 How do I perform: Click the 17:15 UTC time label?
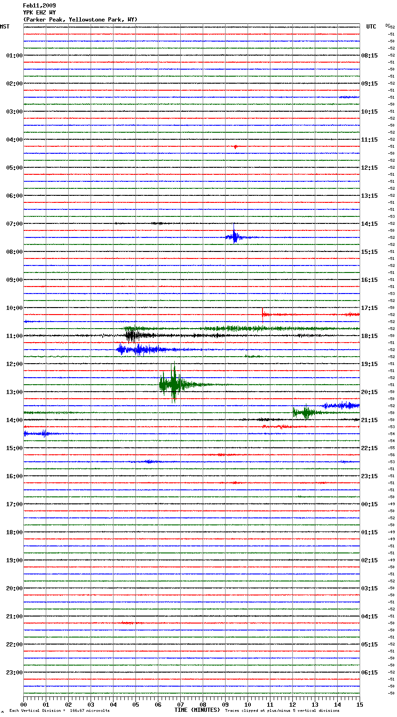(369, 308)
